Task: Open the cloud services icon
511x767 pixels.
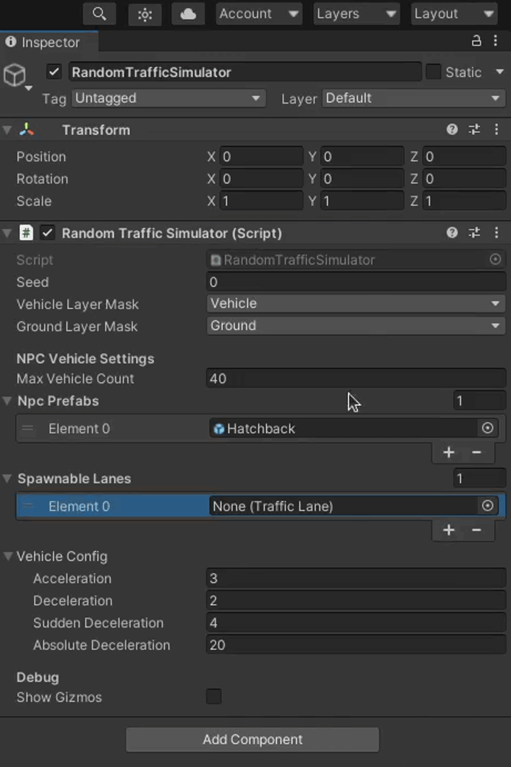Action: click(x=188, y=13)
